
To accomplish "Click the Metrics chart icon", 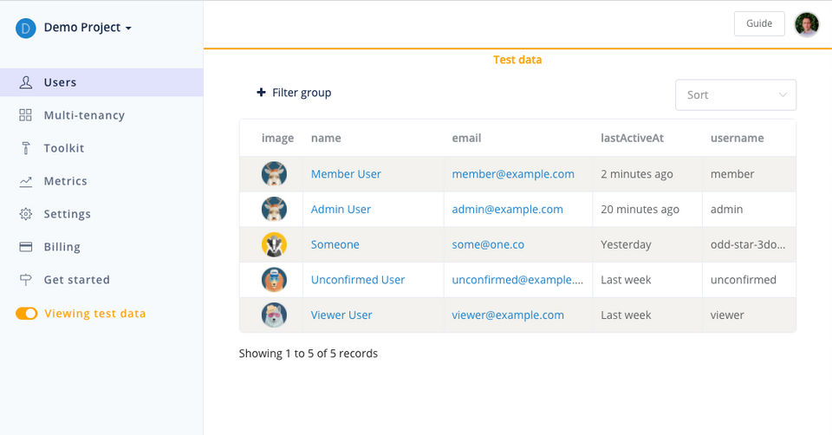I will 26,181.
